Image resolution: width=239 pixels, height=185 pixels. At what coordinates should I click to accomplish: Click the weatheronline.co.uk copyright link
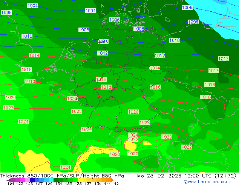click(207, 182)
